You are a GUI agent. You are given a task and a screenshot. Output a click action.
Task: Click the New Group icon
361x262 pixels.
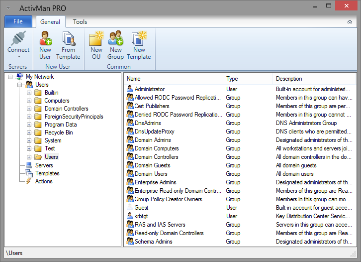(115, 37)
